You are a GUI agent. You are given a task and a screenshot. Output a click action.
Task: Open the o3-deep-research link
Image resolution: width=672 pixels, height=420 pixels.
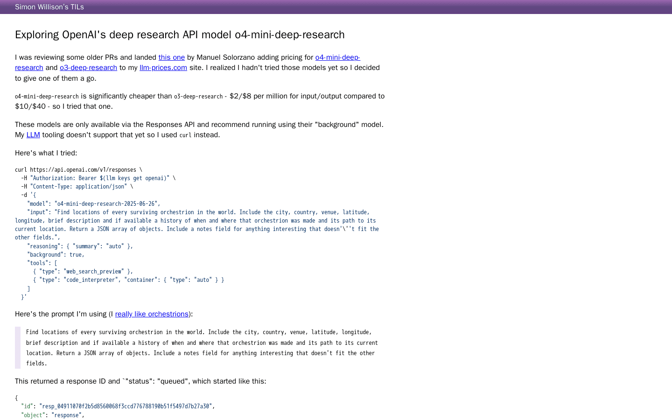pos(88,67)
